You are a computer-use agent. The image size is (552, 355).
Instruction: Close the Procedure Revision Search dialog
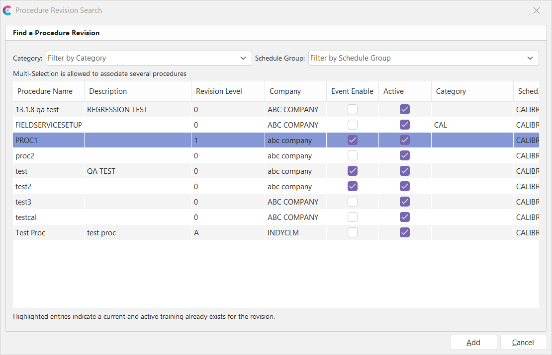[x=537, y=10]
